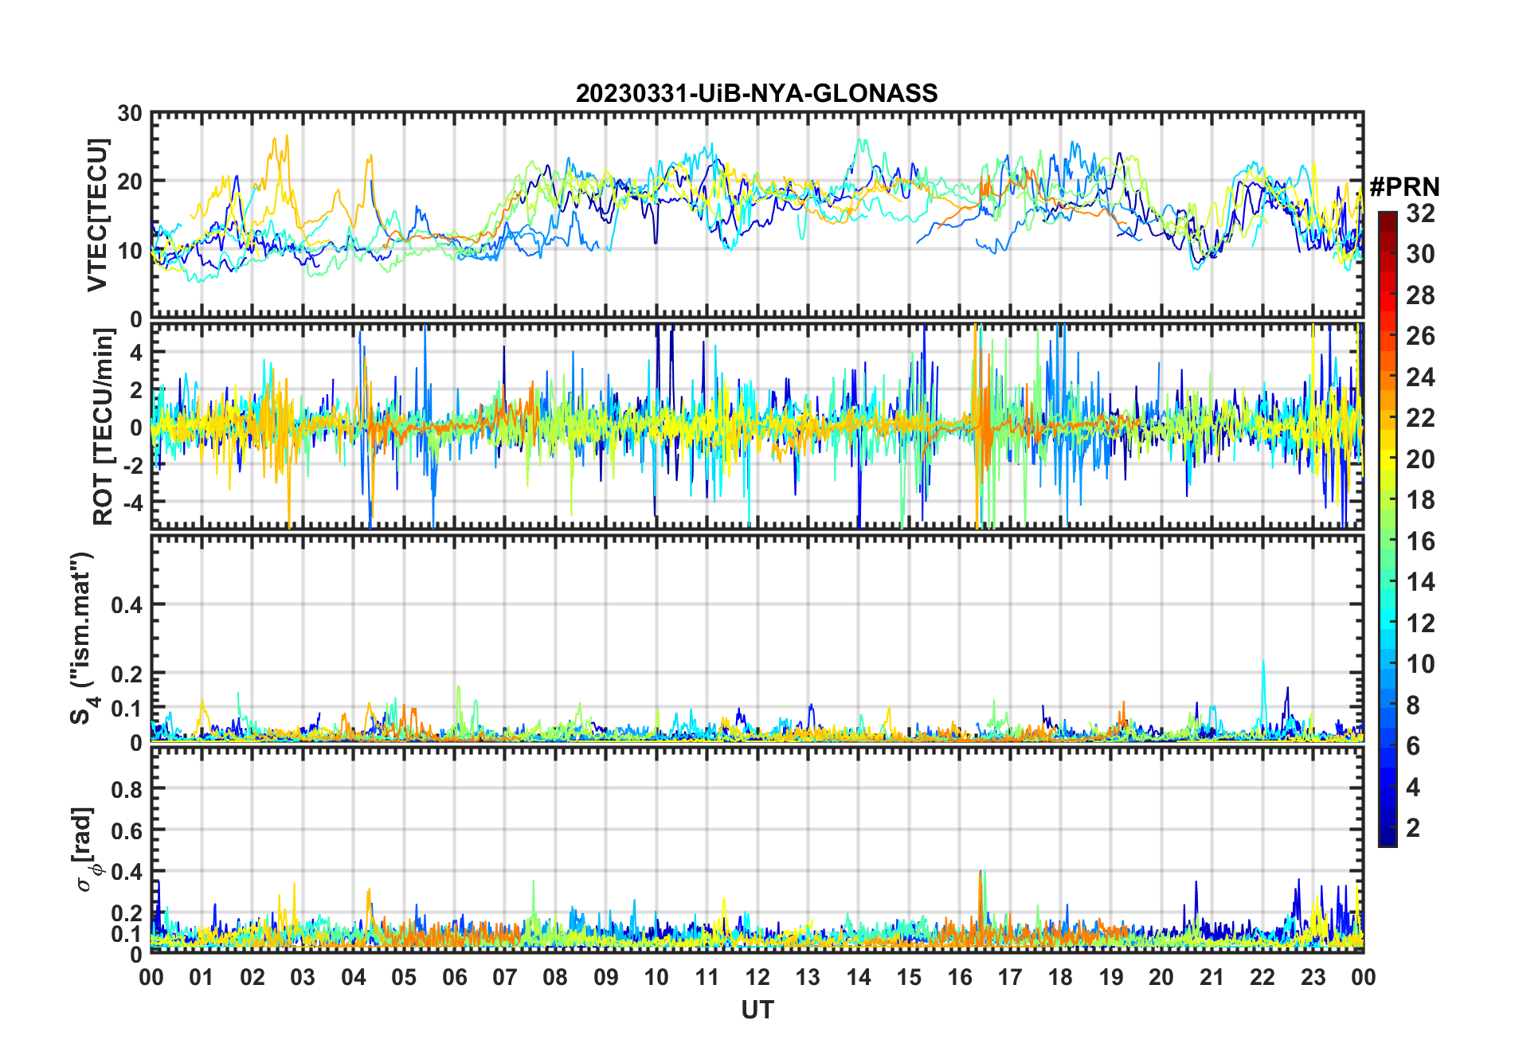Click the positive 4 tick on ROT axis
Screen dimensions: 1515x1059
(136, 352)
